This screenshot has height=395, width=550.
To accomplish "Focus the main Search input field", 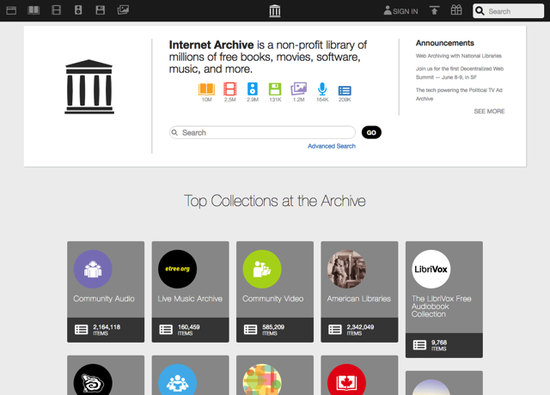I will [262, 132].
